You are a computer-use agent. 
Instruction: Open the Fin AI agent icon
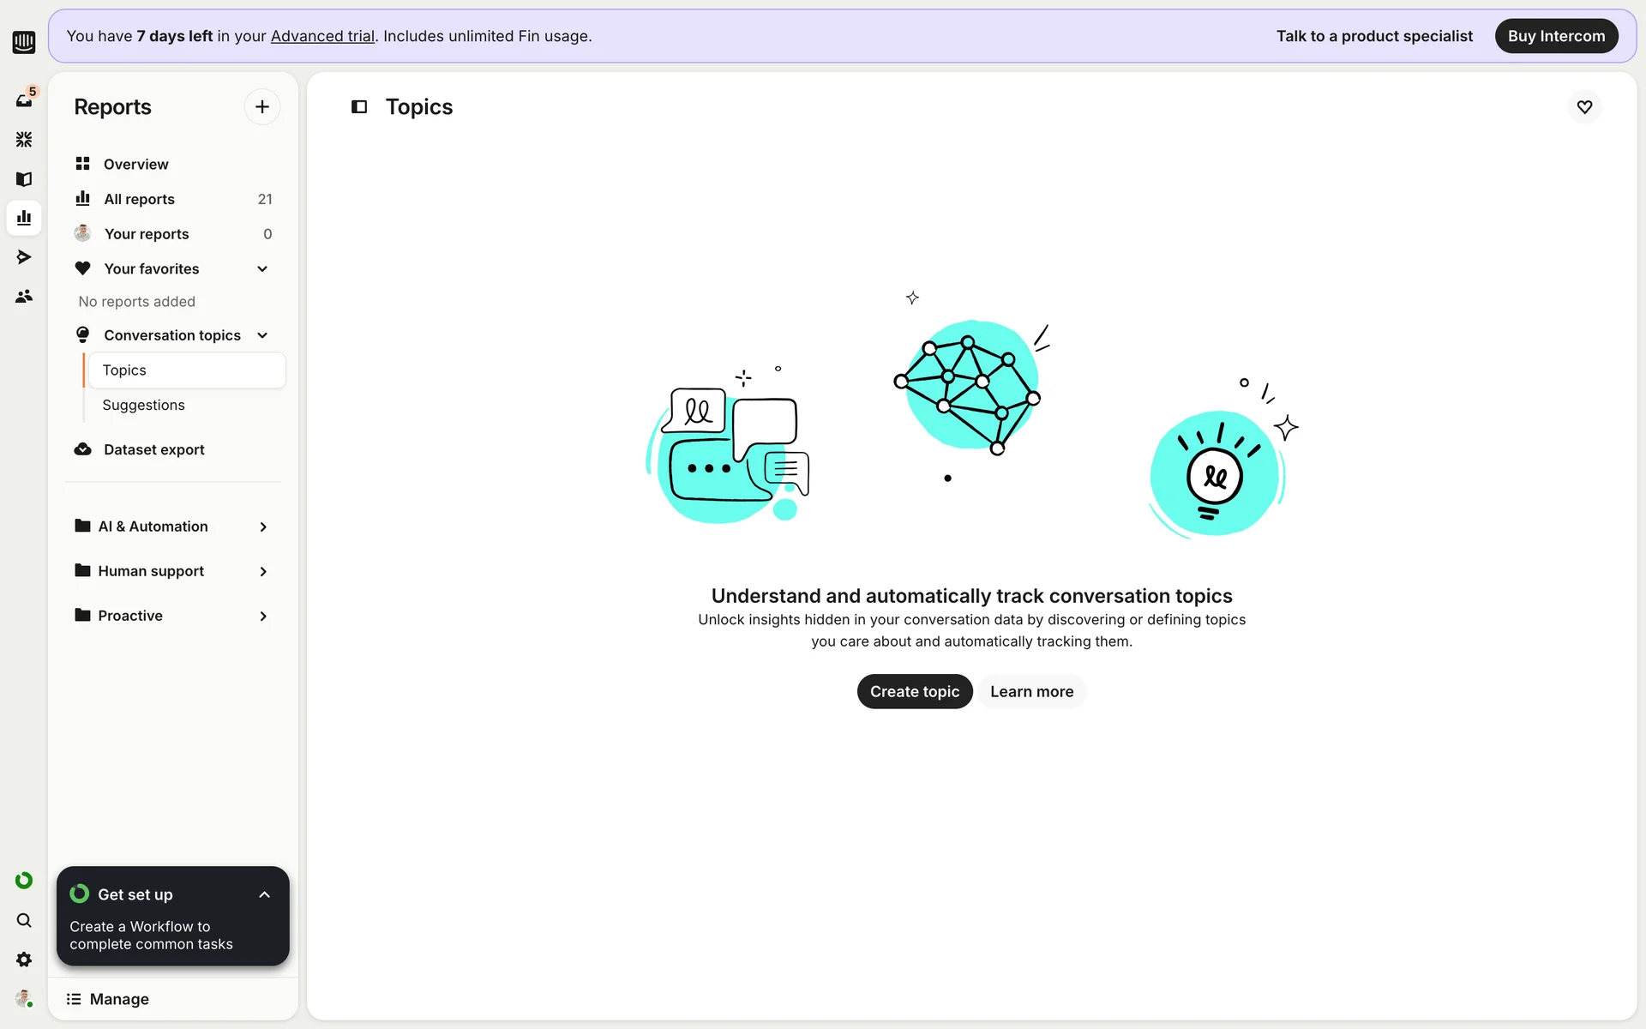coord(24,139)
